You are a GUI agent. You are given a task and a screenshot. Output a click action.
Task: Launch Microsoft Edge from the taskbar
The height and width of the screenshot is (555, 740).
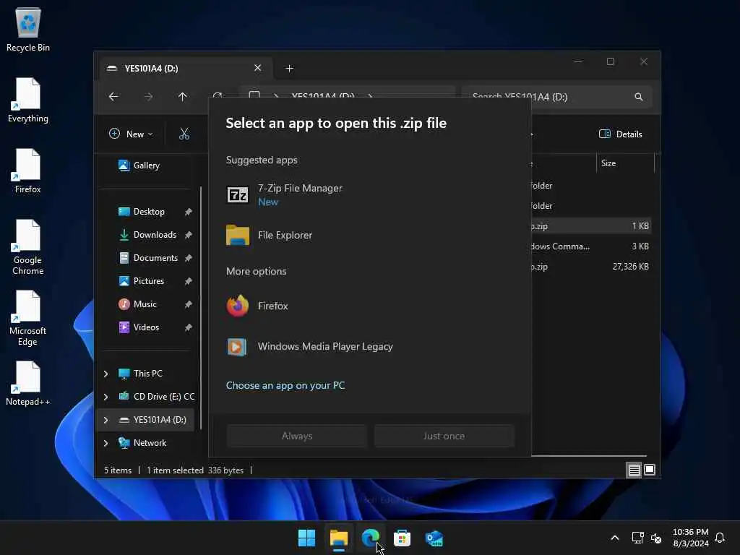[371, 538]
